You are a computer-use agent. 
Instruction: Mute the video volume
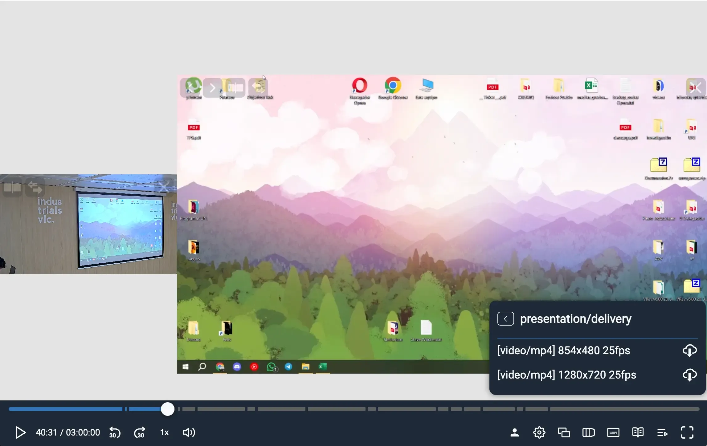(x=189, y=432)
